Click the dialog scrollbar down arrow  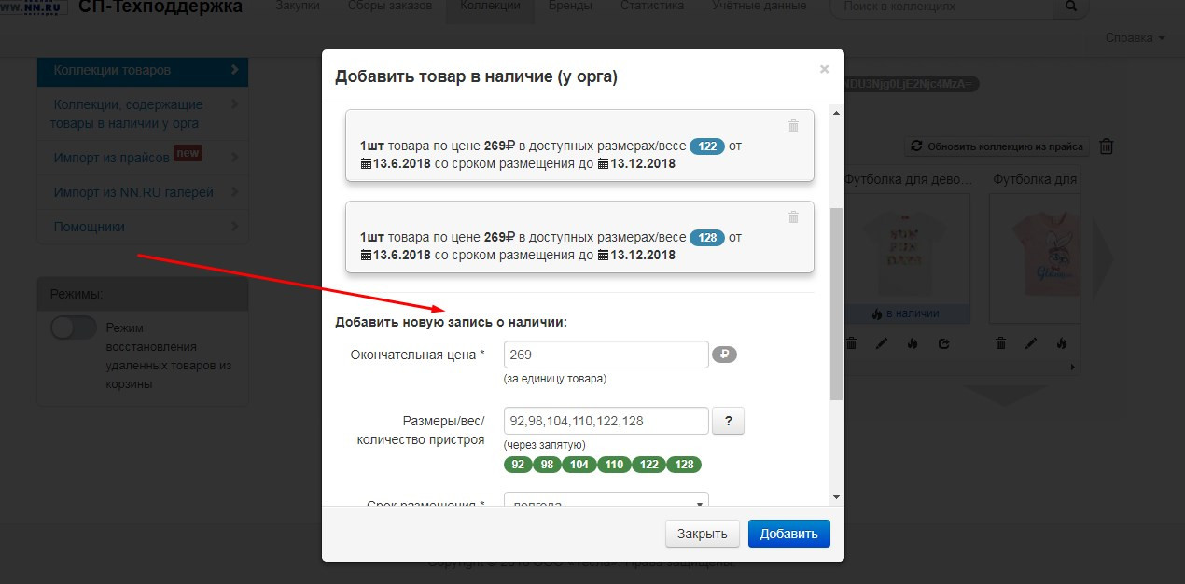(x=836, y=497)
